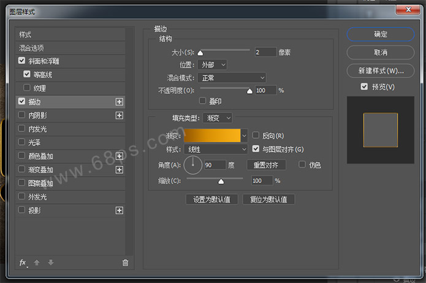426x283 pixels.
Task: Check the 仿色 checkbox
Action: click(x=302, y=164)
